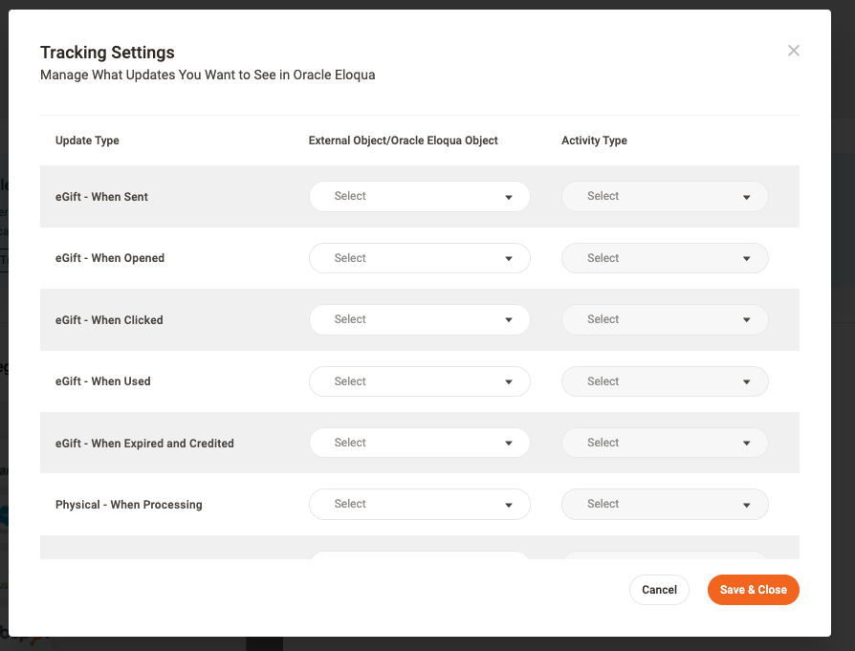Open Activity Type dropdown for eGift - When Used
The height and width of the screenshot is (651, 855).
[x=665, y=381]
